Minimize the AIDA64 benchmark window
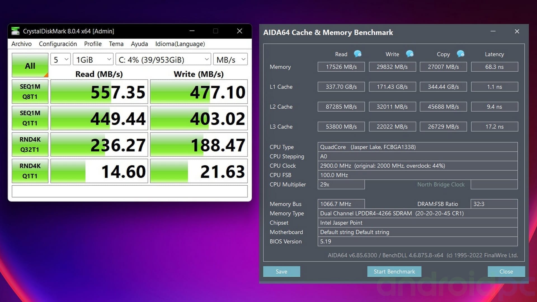The height and width of the screenshot is (302, 537). [493, 31]
